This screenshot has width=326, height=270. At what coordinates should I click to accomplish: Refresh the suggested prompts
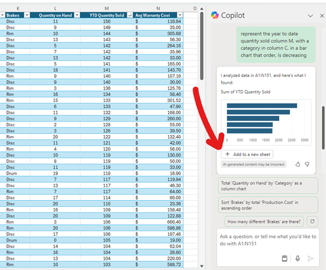pyautogui.click(x=312, y=222)
